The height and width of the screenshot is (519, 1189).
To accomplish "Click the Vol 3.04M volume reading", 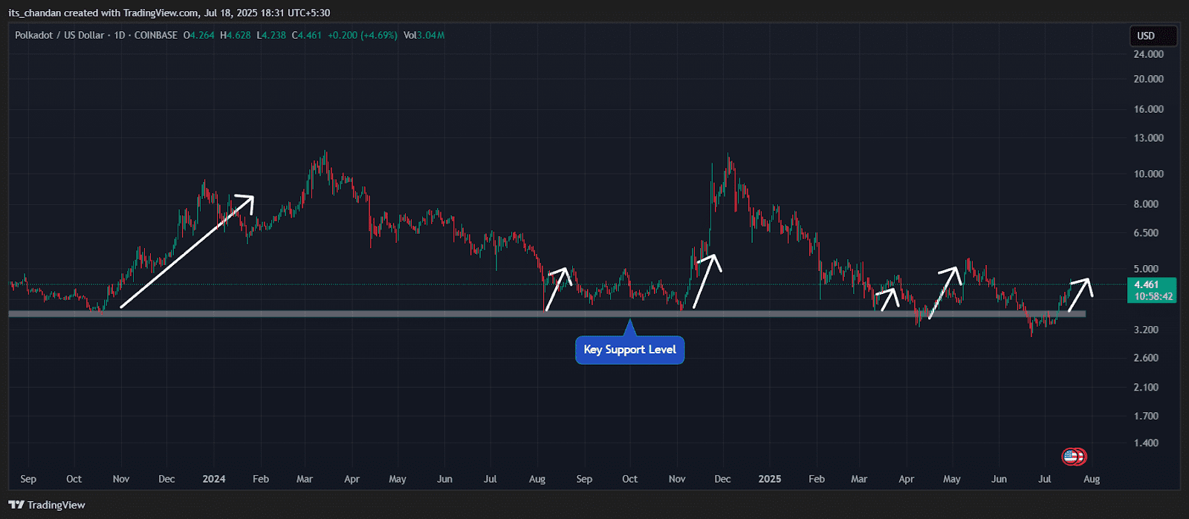I will [x=424, y=35].
